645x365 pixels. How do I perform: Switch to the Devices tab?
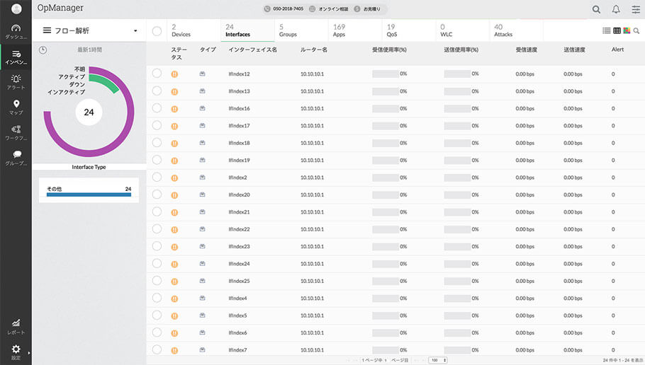(x=181, y=30)
